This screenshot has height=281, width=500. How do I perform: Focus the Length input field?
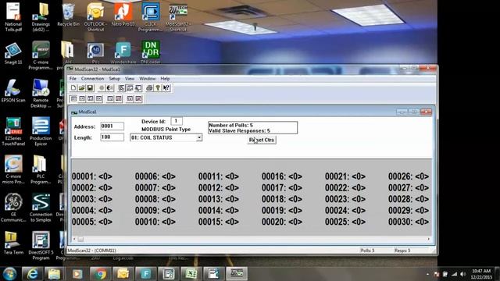tap(112, 137)
